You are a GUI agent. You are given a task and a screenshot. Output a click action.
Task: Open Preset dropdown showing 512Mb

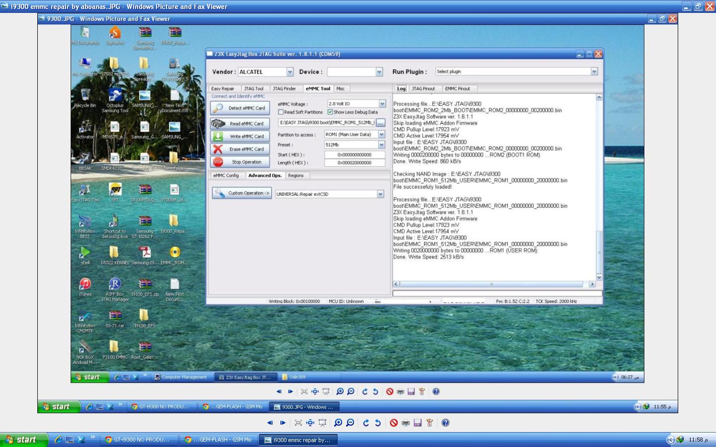(x=382, y=145)
